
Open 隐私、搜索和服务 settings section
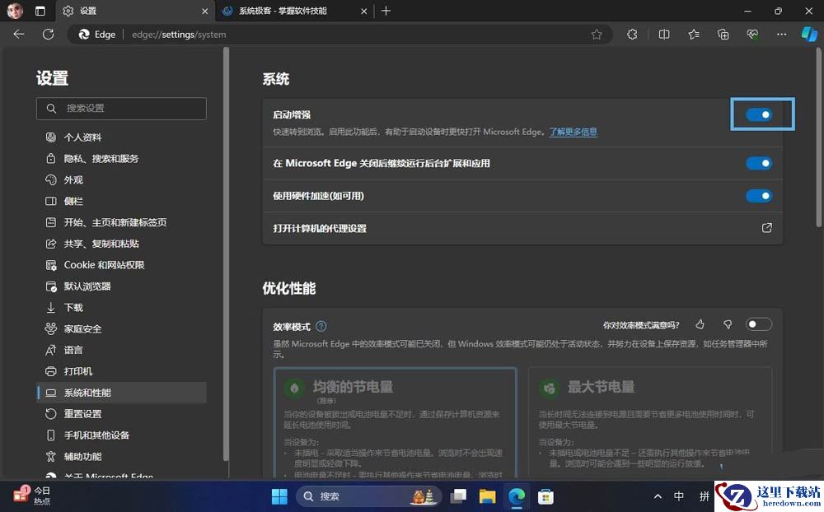(121, 159)
